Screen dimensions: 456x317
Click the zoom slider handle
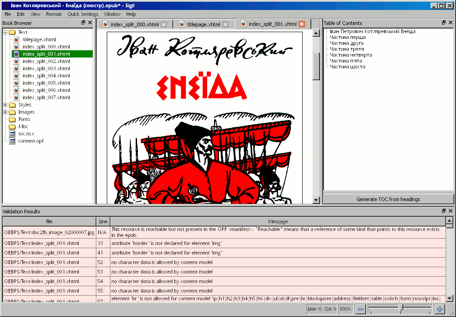tap(401, 308)
